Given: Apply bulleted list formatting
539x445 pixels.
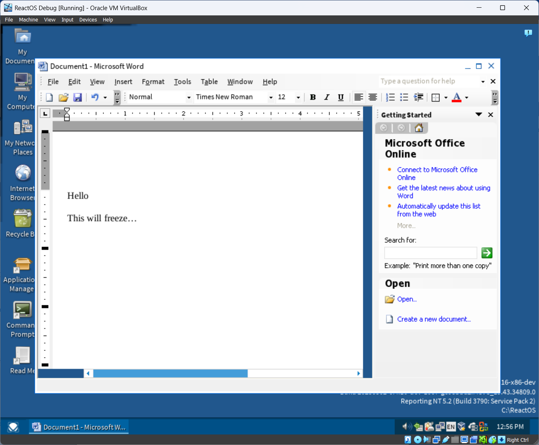Looking at the screenshot, I should point(404,97).
